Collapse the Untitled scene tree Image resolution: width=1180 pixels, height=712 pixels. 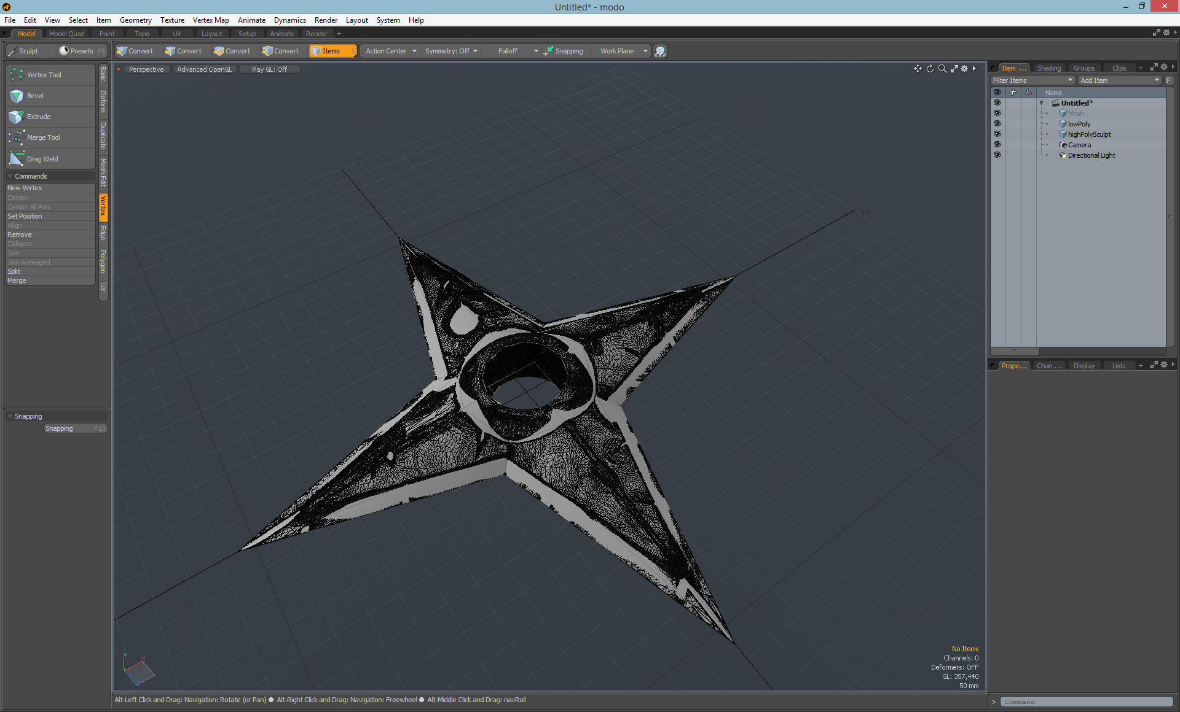tap(1041, 103)
